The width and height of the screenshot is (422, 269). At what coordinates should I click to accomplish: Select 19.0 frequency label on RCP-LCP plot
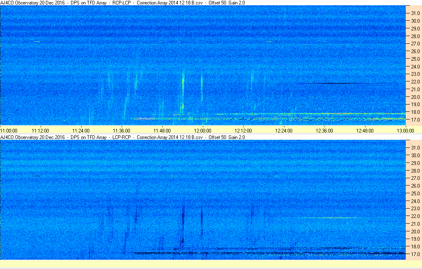click(x=415, y=104)
